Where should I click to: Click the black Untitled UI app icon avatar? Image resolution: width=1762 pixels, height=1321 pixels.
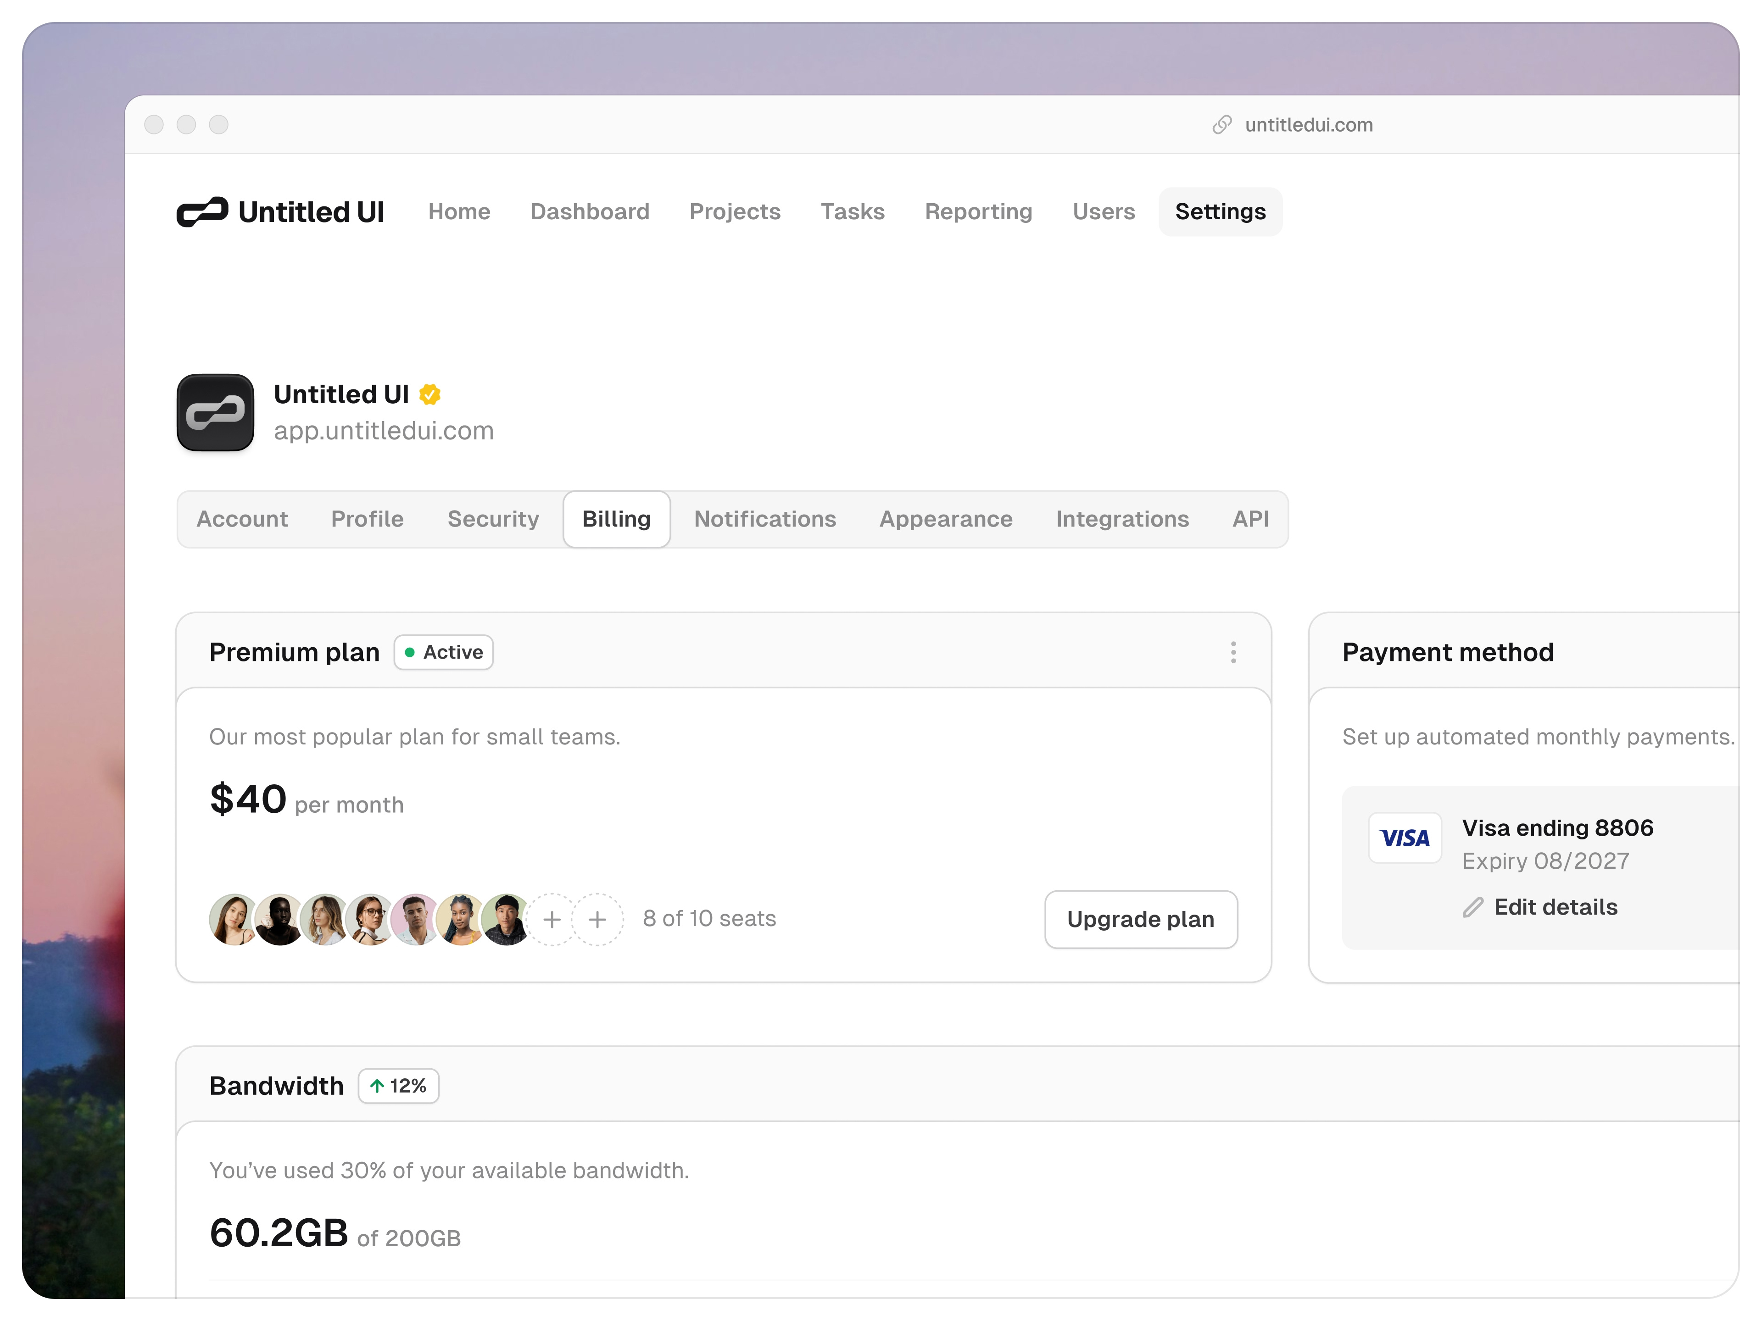(215, 412)
